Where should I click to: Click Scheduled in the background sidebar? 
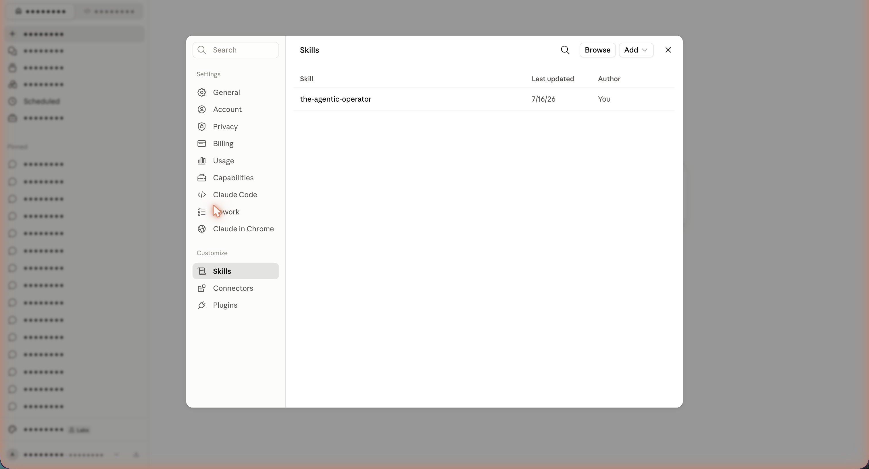pos(41,101)
